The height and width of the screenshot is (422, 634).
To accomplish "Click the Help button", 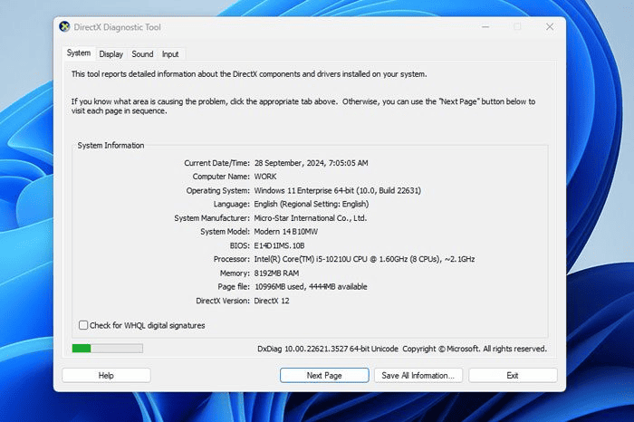I will 106,376.
